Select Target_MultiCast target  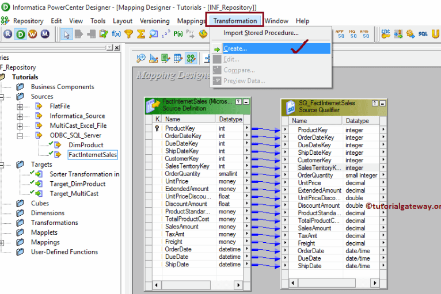pyautogui.click(x=74, y=194)
